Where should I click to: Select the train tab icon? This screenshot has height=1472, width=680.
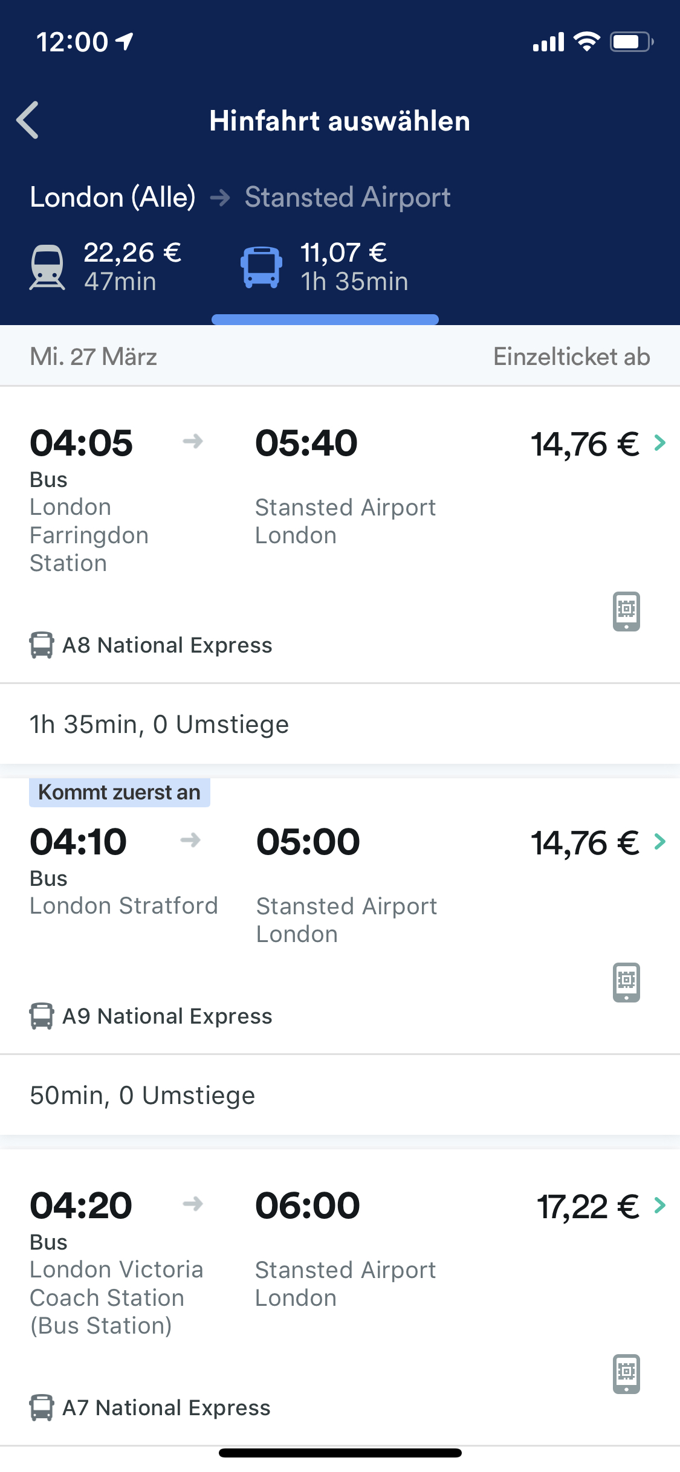47,267
